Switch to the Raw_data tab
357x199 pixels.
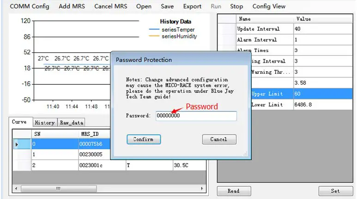pyautogui.click(x=71, y=123)
